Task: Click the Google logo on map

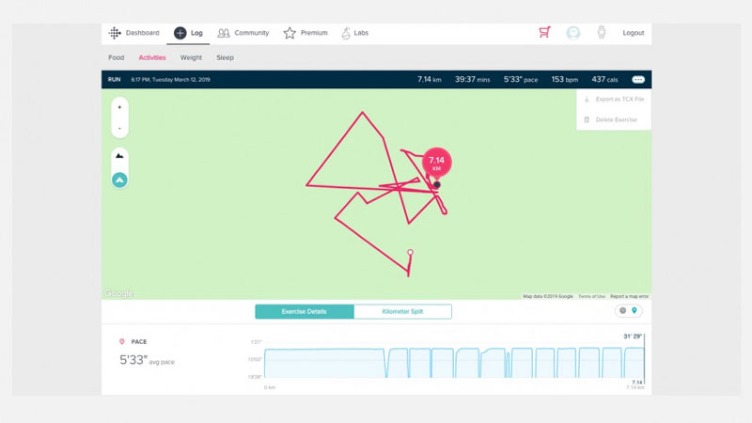Action: point(119,293)
